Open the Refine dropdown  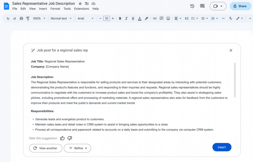(x=77, y=148)
